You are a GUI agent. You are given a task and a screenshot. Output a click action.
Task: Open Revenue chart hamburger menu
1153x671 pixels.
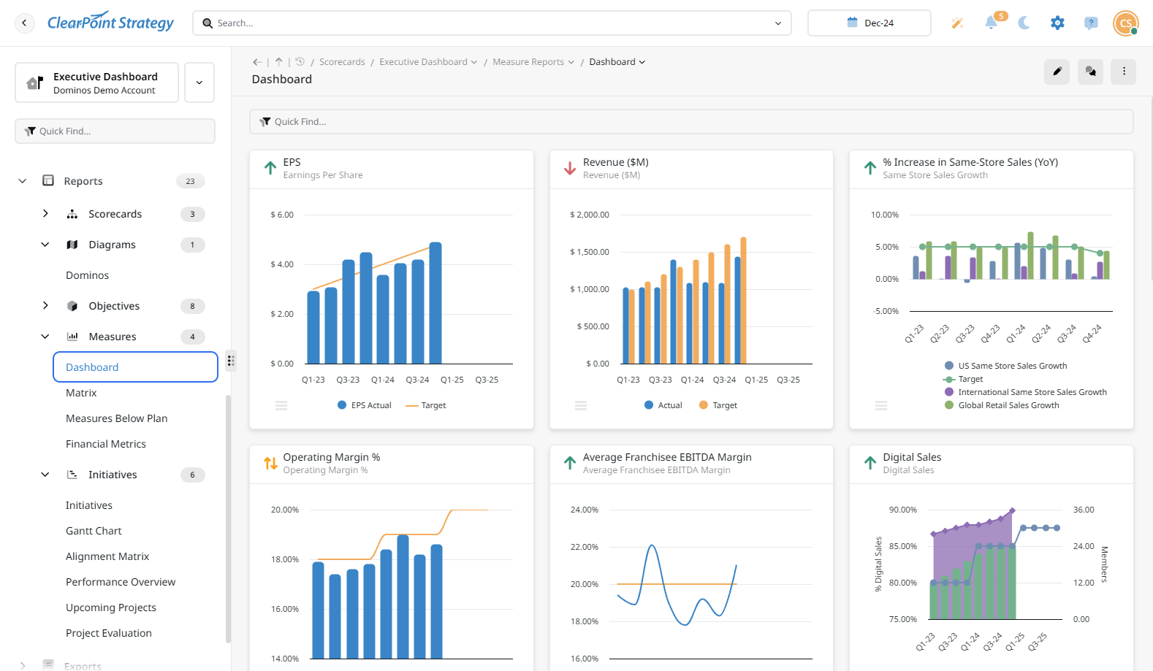[x=581, y=405]
